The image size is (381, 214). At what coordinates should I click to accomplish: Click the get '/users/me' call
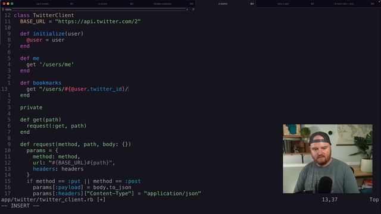coord(50,65)
